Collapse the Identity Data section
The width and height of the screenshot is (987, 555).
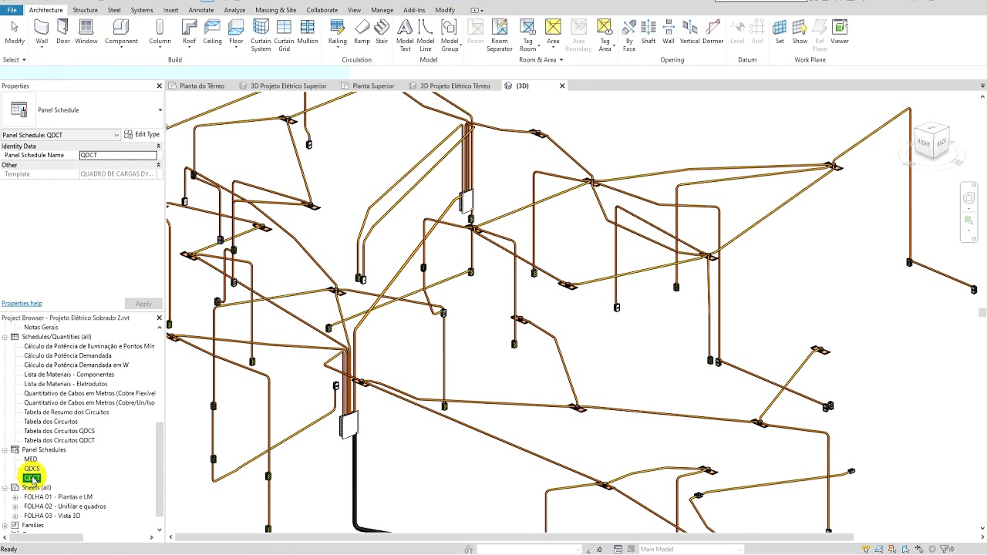158,146
